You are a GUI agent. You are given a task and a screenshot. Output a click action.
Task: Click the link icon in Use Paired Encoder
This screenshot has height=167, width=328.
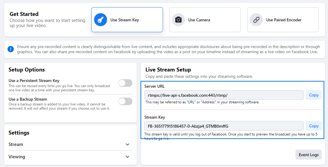(256, 20)
